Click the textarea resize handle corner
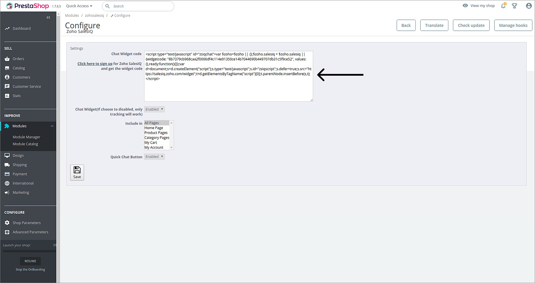The image size is (535, 283). [x=311, y=100]
